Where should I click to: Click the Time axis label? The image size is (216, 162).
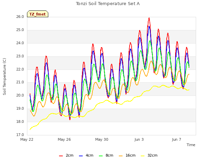click(191, 145)
